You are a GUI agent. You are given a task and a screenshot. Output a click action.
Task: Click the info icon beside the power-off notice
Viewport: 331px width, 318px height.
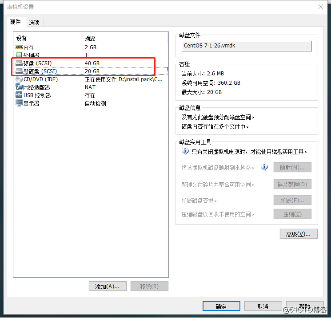[x=185, y=152]
